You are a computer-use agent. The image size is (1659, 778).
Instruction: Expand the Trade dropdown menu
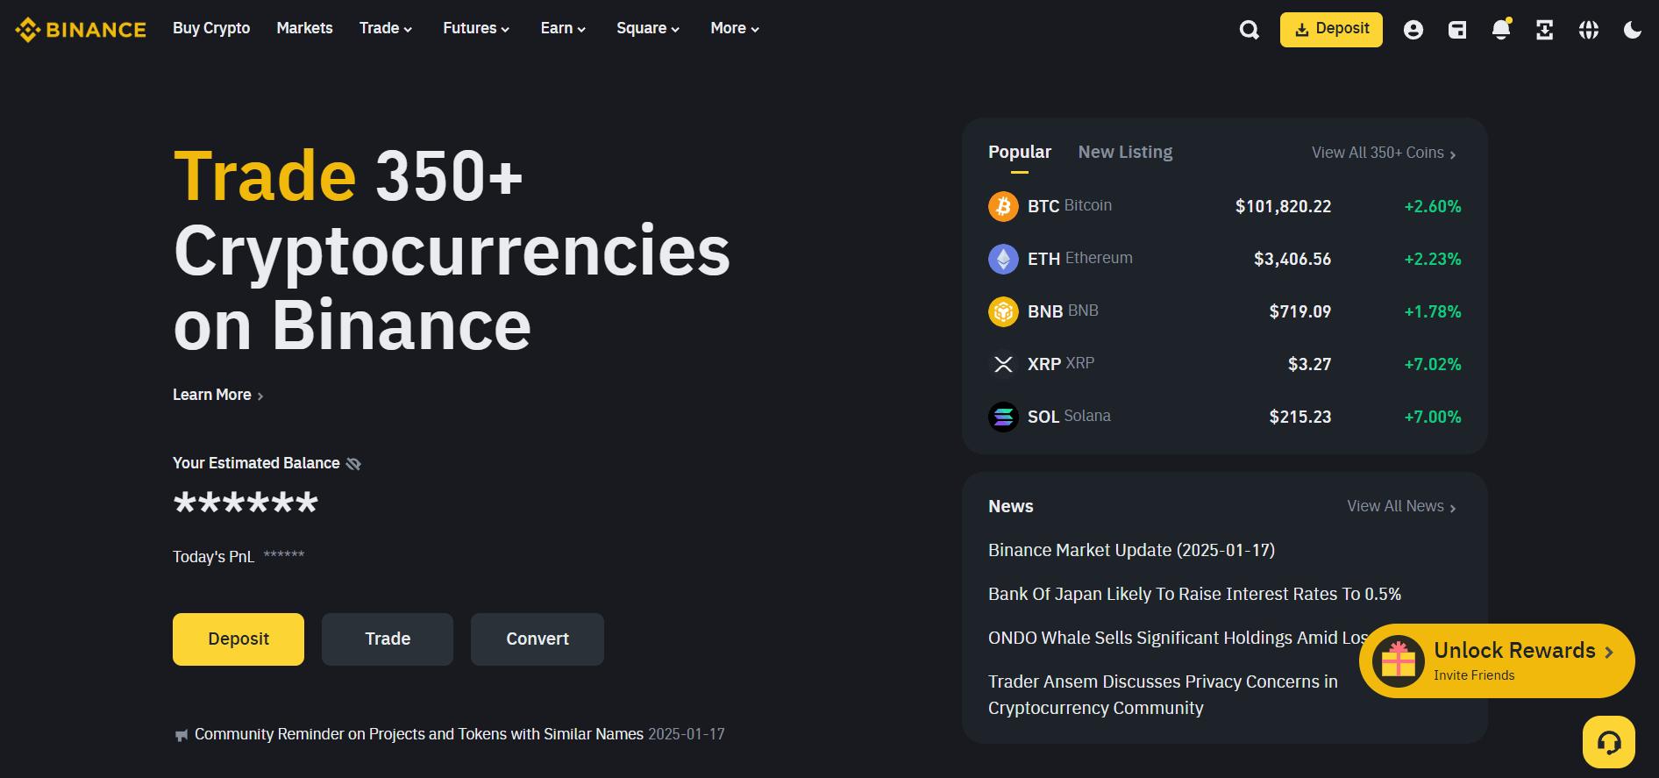pos(386,28)
